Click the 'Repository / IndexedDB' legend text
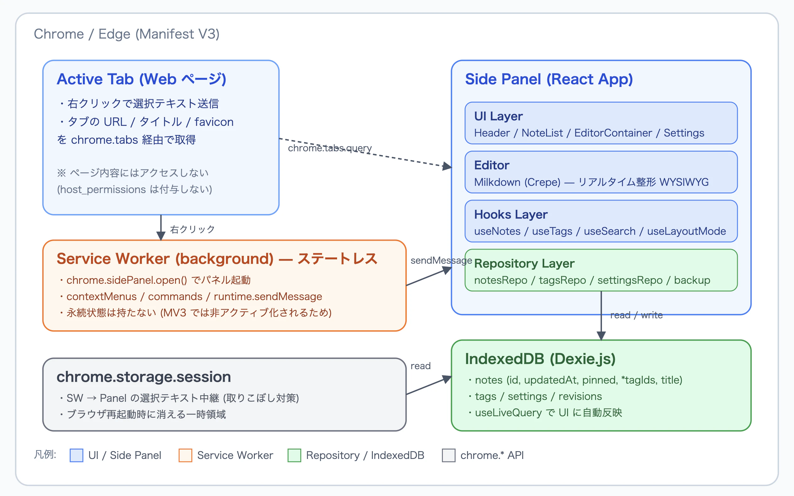 click(x=365, y=455)
